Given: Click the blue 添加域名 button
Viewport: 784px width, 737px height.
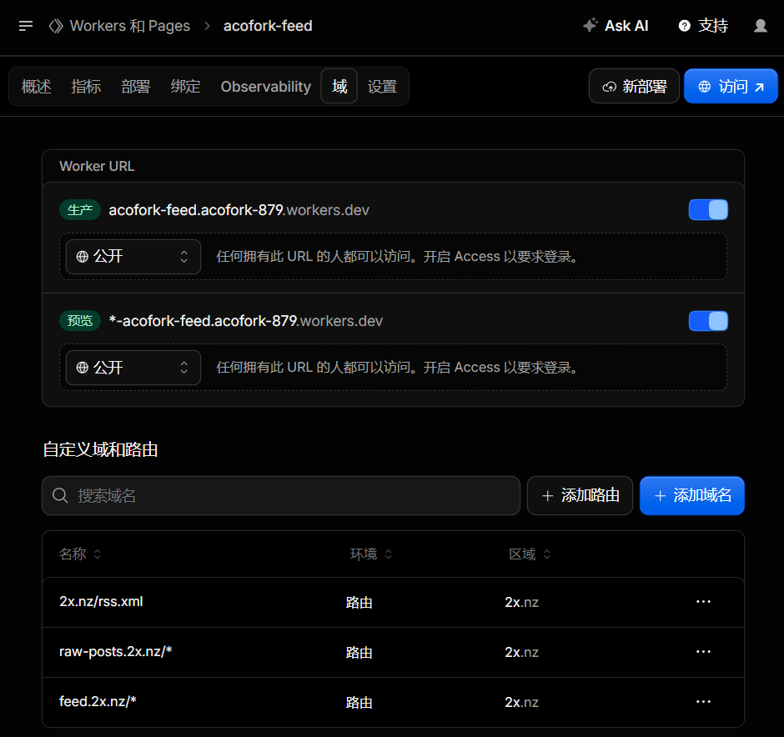Looking at the screenshot, I should click(x=692, y=496).
